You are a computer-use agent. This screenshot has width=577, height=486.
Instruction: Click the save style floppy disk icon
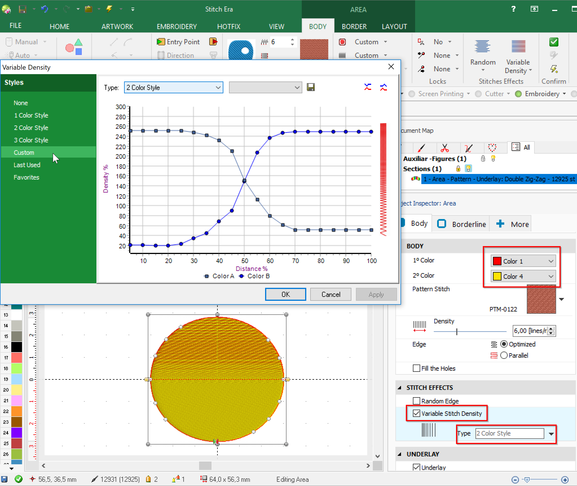(x=310, y=87)
